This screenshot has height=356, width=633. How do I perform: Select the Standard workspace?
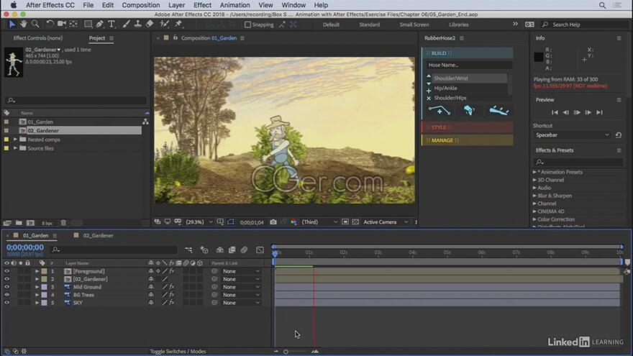370,24
